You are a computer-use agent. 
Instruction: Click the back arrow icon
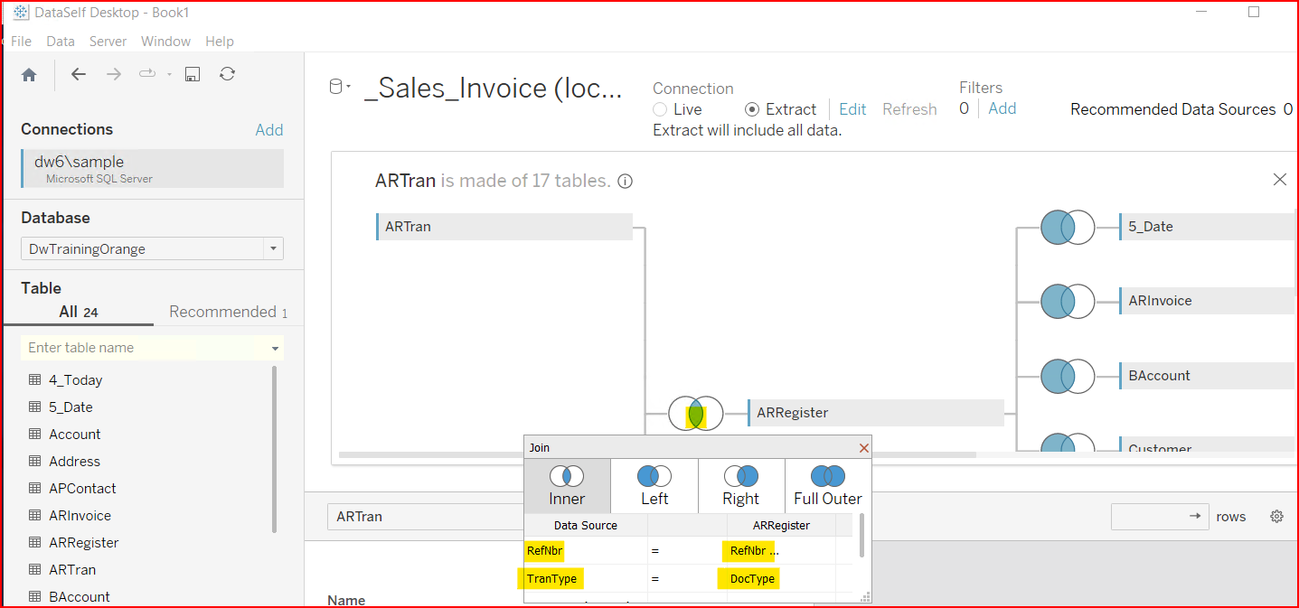pos(79,75)
